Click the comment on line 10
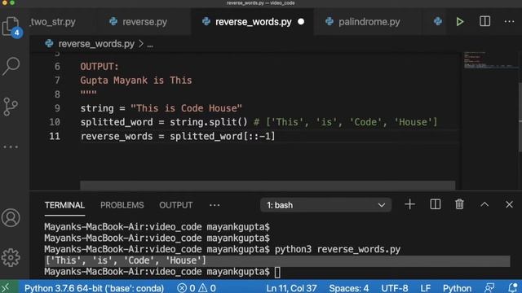The width and height of the screenshot is (522, 293). pyautogui.click(x=346, y=122)
